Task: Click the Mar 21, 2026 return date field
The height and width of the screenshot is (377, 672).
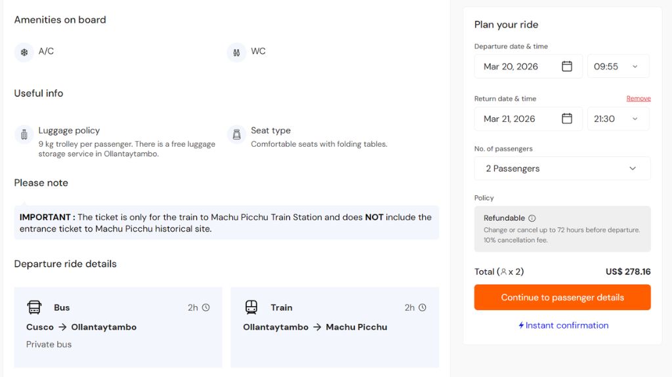Action: [x=518, y=119]
